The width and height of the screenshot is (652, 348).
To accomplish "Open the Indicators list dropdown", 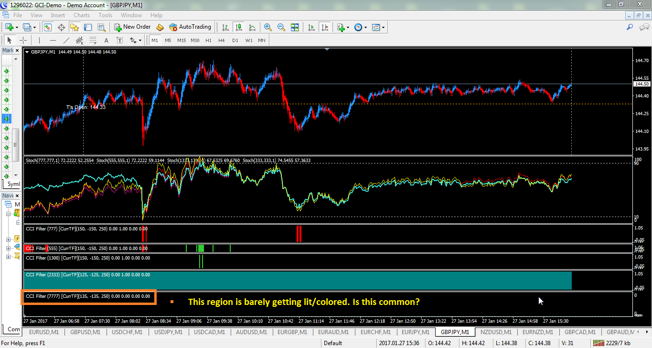I will click(343, 27).
